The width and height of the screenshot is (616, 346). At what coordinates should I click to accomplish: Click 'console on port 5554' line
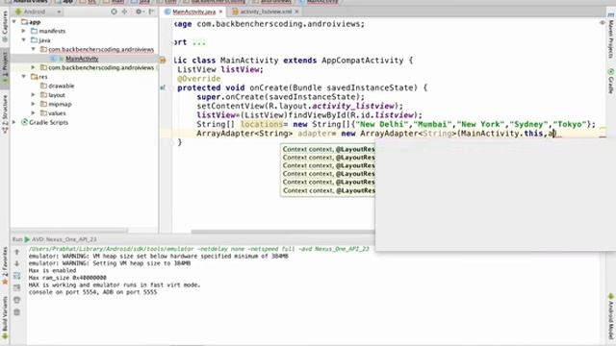click(92, 292)
